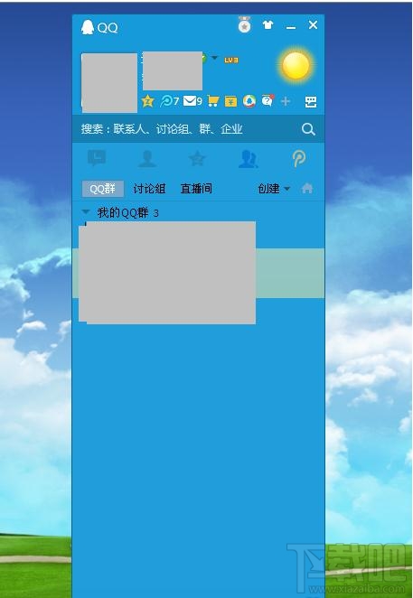Select the QQ群 sub-tab

click(103, 189)
